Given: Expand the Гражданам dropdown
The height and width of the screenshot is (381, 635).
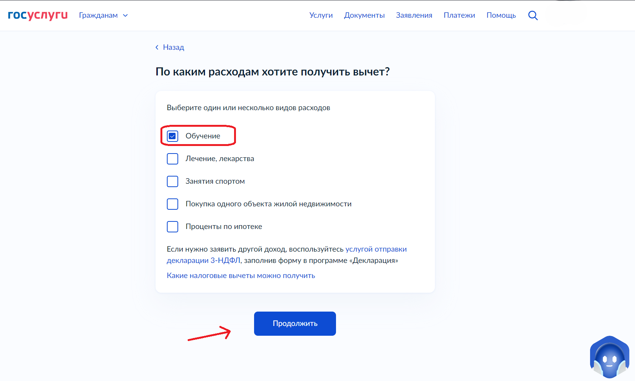Looking at the screenshot, I should pyautogui.click(x=103, y=15).
